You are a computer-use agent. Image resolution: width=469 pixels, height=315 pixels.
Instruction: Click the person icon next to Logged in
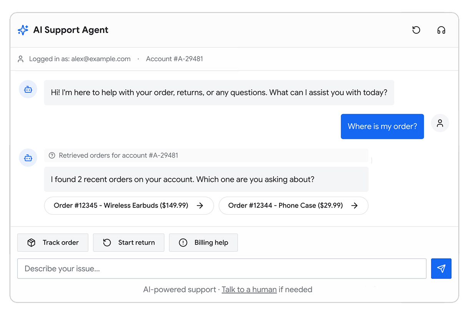tap(21, 59)
